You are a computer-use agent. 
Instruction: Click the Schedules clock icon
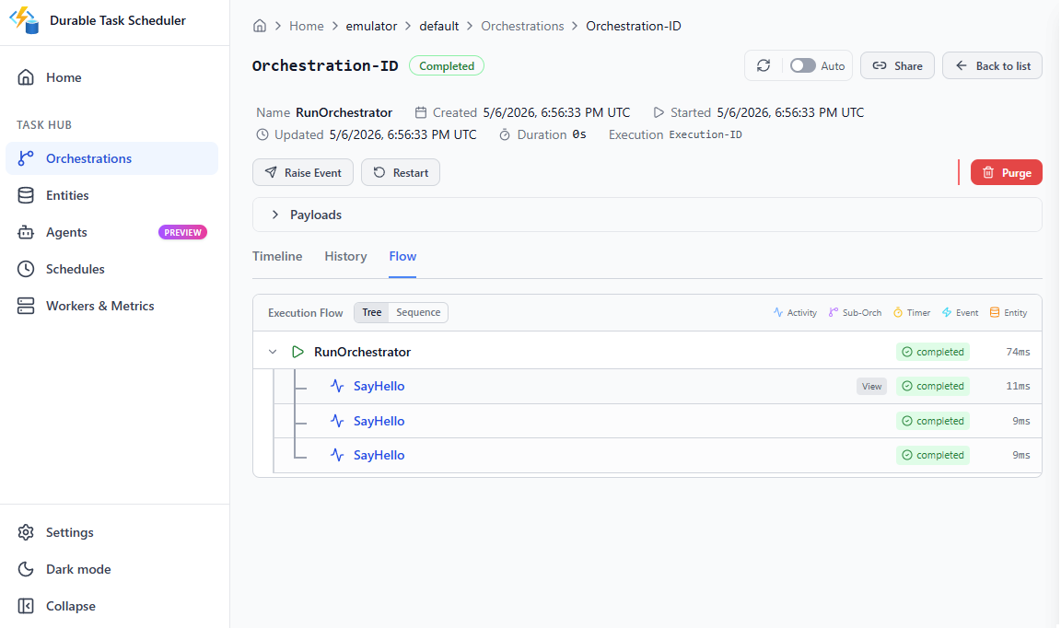click(26, 269)
